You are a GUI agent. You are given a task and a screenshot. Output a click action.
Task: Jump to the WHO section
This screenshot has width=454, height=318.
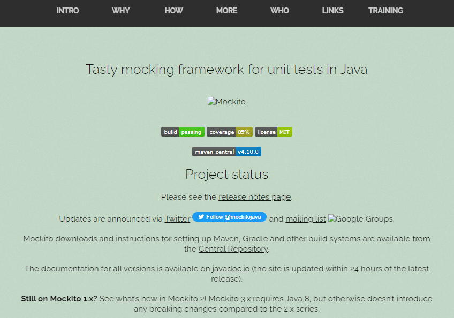279,11
